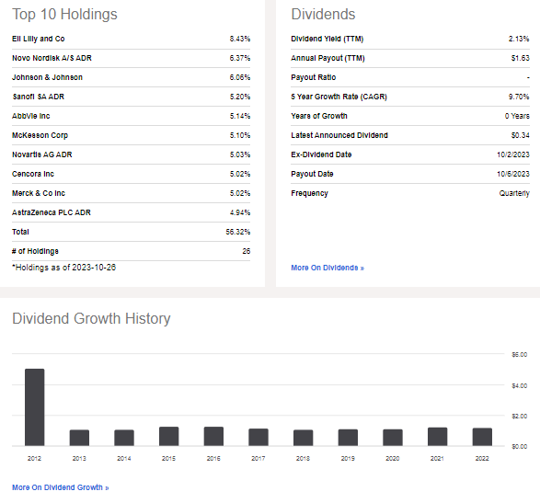Select the AstraZeneca PLC ADR holding
The width and height of the screenshot is (540, 503).
point(52,212)
